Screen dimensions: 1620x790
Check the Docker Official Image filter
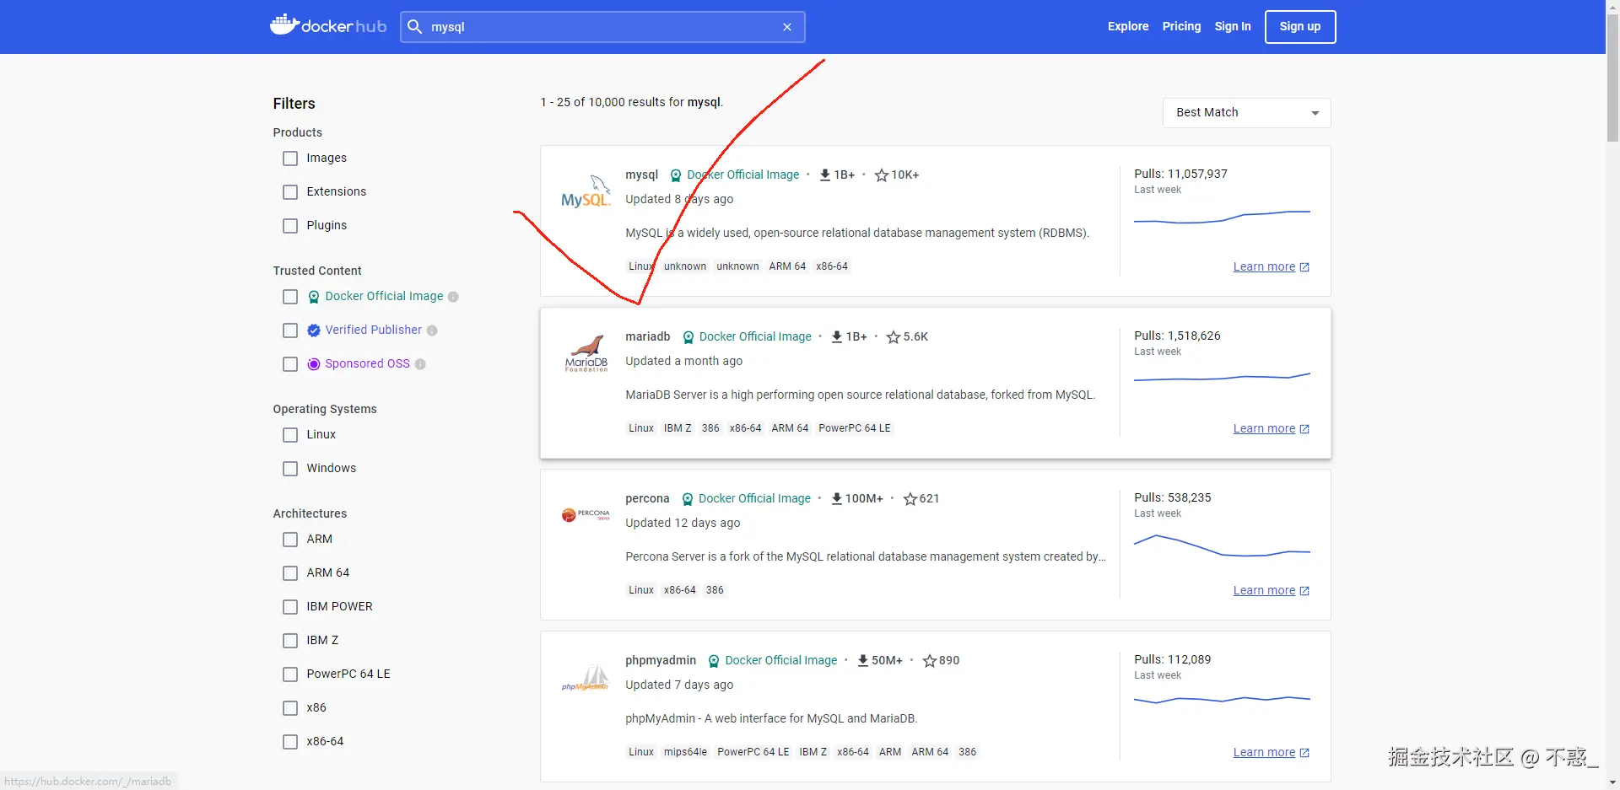tap(290, 297)
